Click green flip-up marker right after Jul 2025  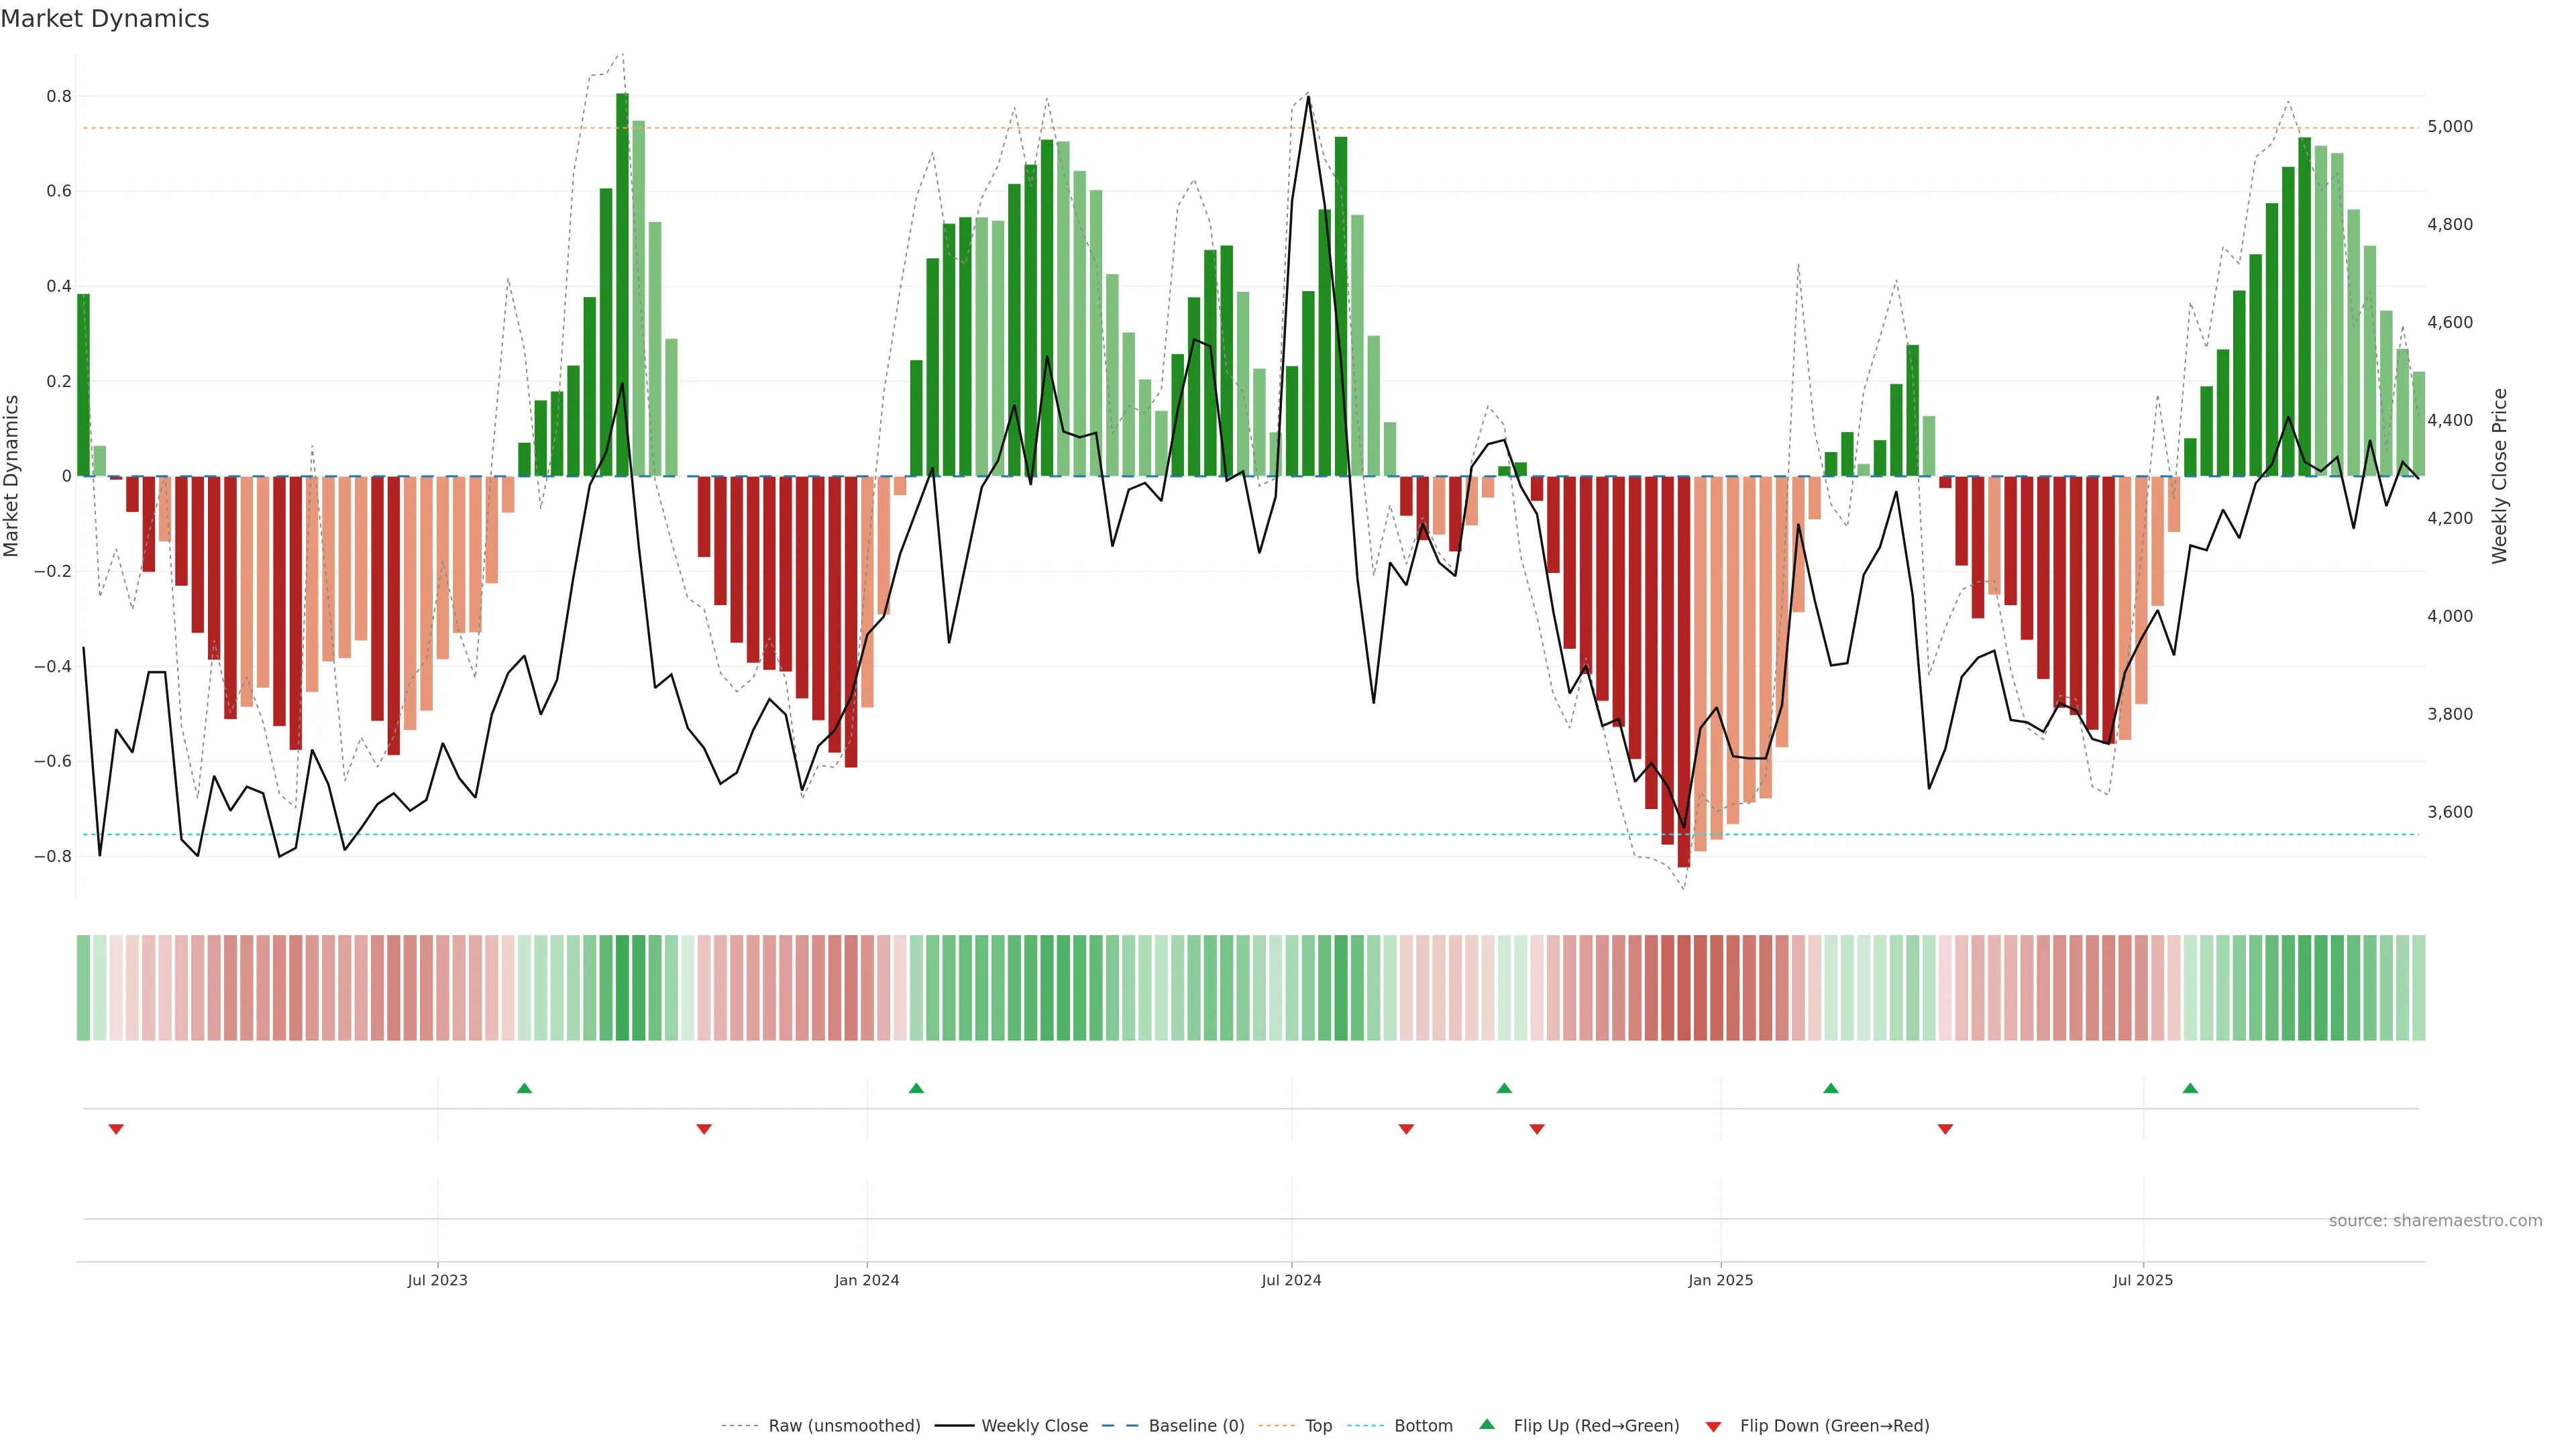pyautogui.click(x=2190, y=1088)
